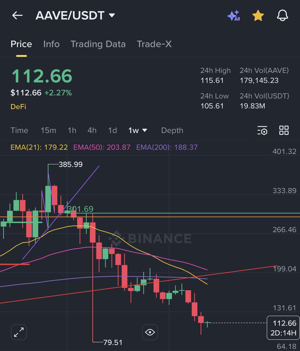Image resolution: width=300 pixels, height=351 pixels.
Task: Tap the 24h Vol(USDT) value 19.83M
Action: [x=252, y=106]
